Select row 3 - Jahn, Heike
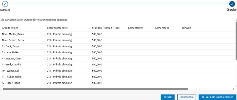Screen dimensions: 237x100 [x=118, y=53]
